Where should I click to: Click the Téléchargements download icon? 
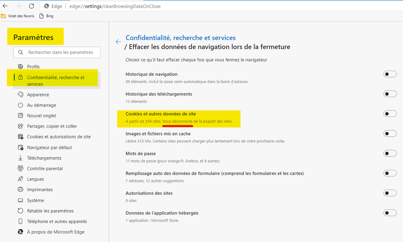coord(21,158)
